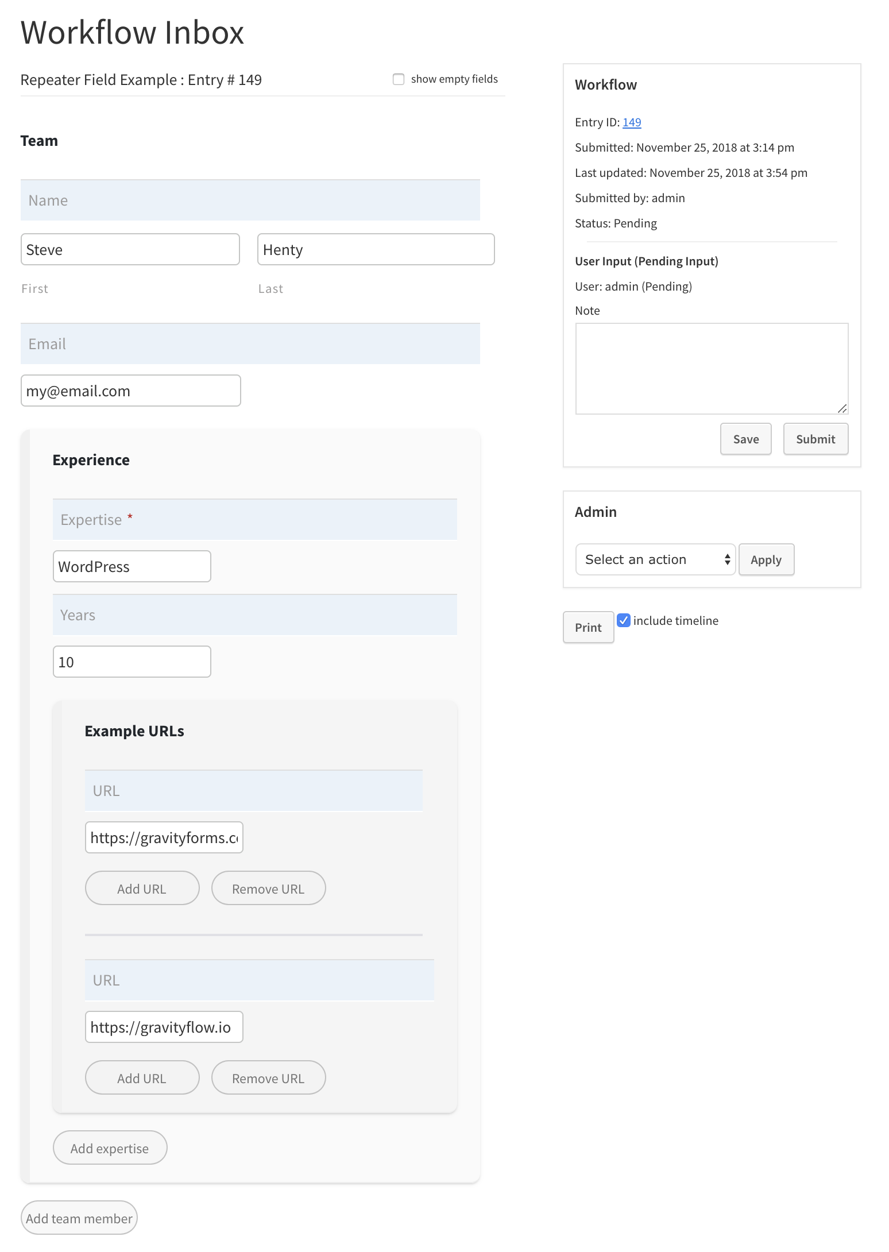The height and width of the screenshot is (1252, 889).
Task: Click the Years field showing 10
Action: point(132,662)
